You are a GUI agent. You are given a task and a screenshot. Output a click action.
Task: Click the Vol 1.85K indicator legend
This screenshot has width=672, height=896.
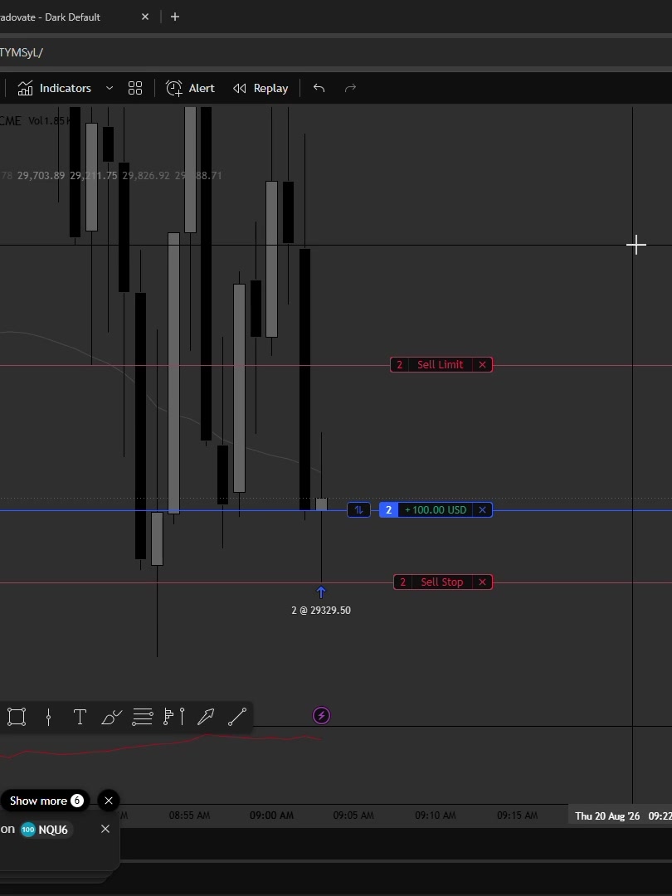click(50, 120)
